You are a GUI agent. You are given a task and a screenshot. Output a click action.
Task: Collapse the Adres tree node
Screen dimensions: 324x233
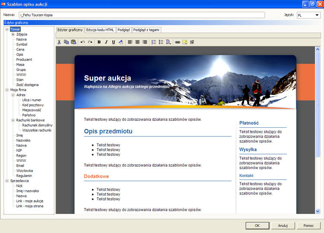click(13, 95)
